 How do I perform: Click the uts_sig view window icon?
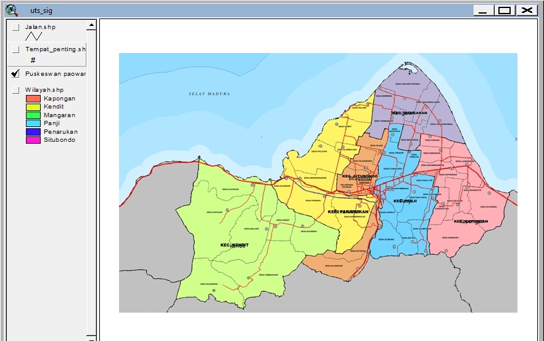(12, 10)
